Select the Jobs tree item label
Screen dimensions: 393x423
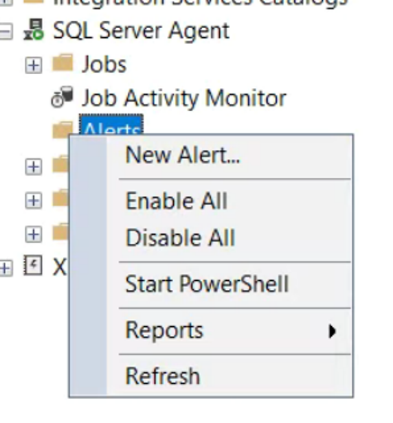pyautogui.click(x=104, y=65)
